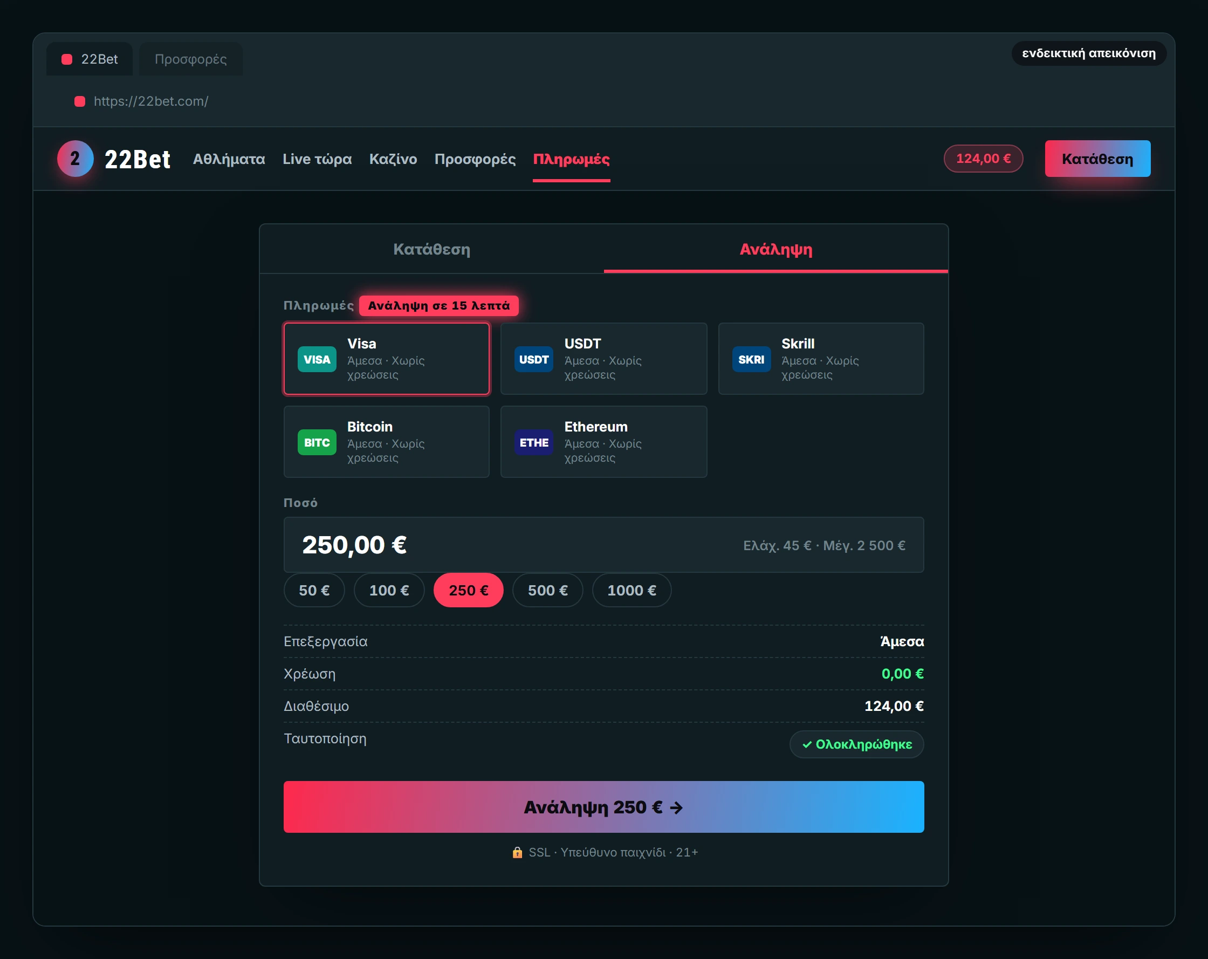This screenshot has width=1208, height=959.
Task: Switch to the Προσφορές browser tab
Action: click(x=190, y=59)
